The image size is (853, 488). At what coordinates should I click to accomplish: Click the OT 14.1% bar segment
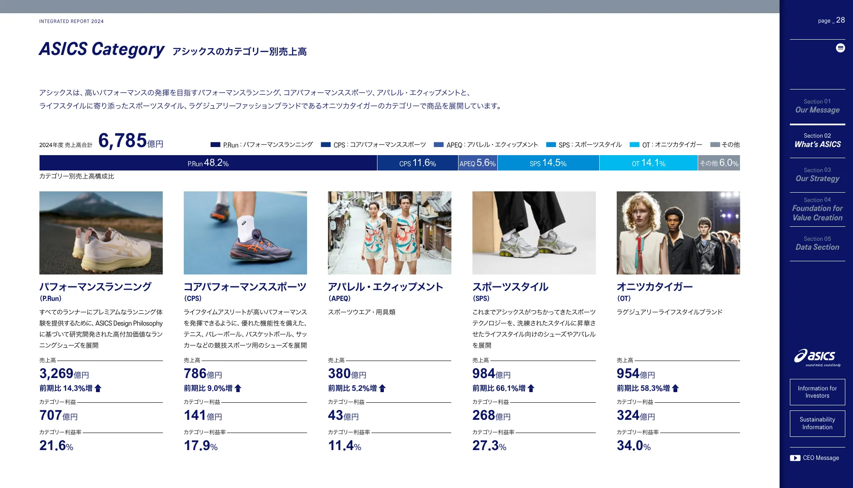point(648,163)
